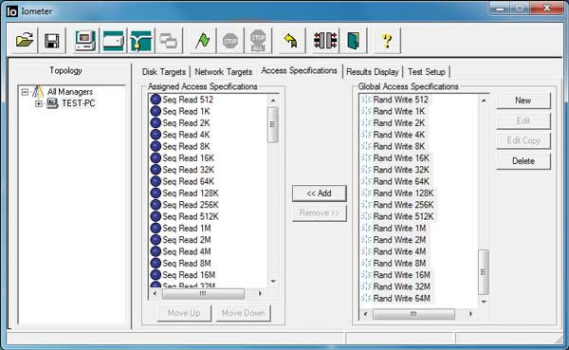This screenshot has height=350, width=569.
Task: Start a new network worker icon
Action: tap(141, 40)
